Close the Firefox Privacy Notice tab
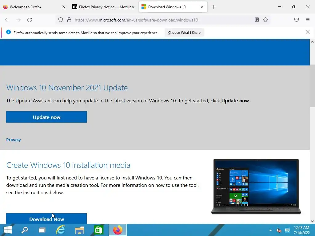The width and height of the screenshot is (315, 236). tap(133, 7)
